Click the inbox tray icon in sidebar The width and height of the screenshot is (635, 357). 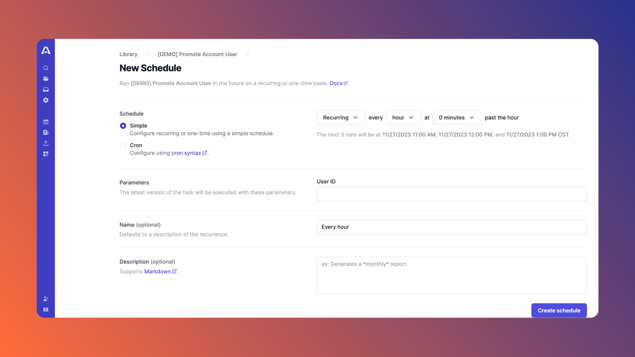(x=46, y=89)
